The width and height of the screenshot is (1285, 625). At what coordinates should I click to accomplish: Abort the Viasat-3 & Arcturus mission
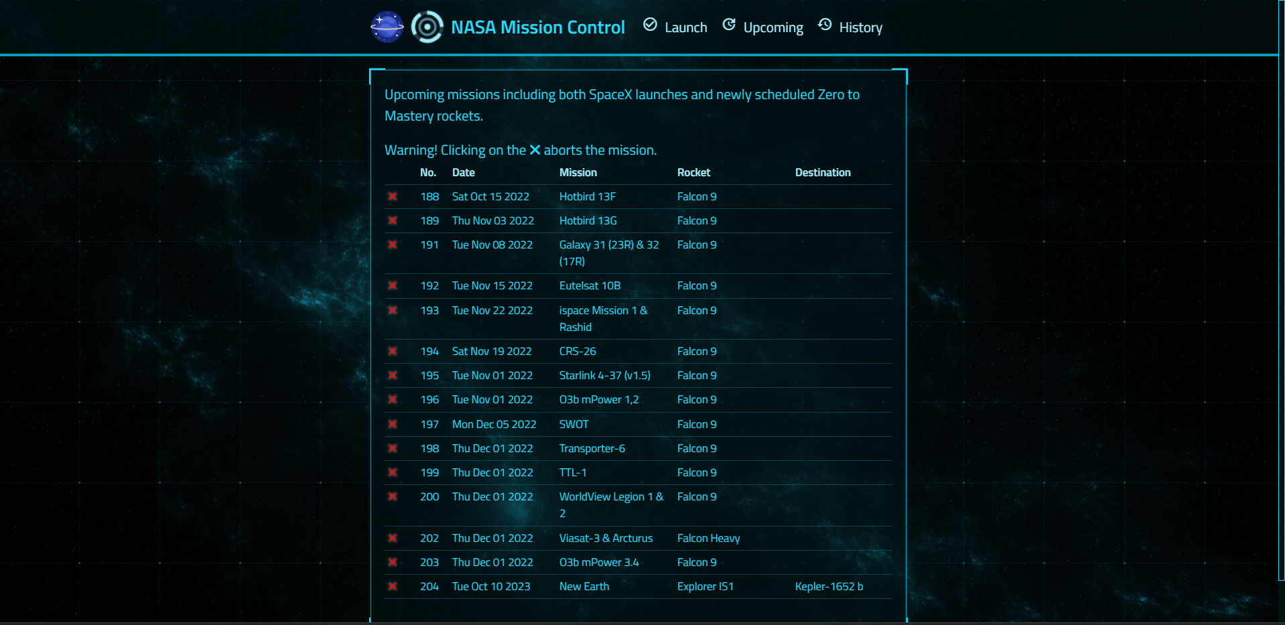[392, 538]
